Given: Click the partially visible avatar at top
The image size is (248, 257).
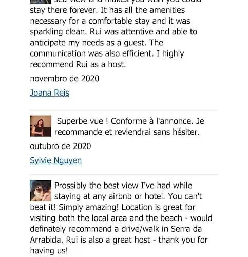Looking at the screenshot, I should [x=41, y=2].
